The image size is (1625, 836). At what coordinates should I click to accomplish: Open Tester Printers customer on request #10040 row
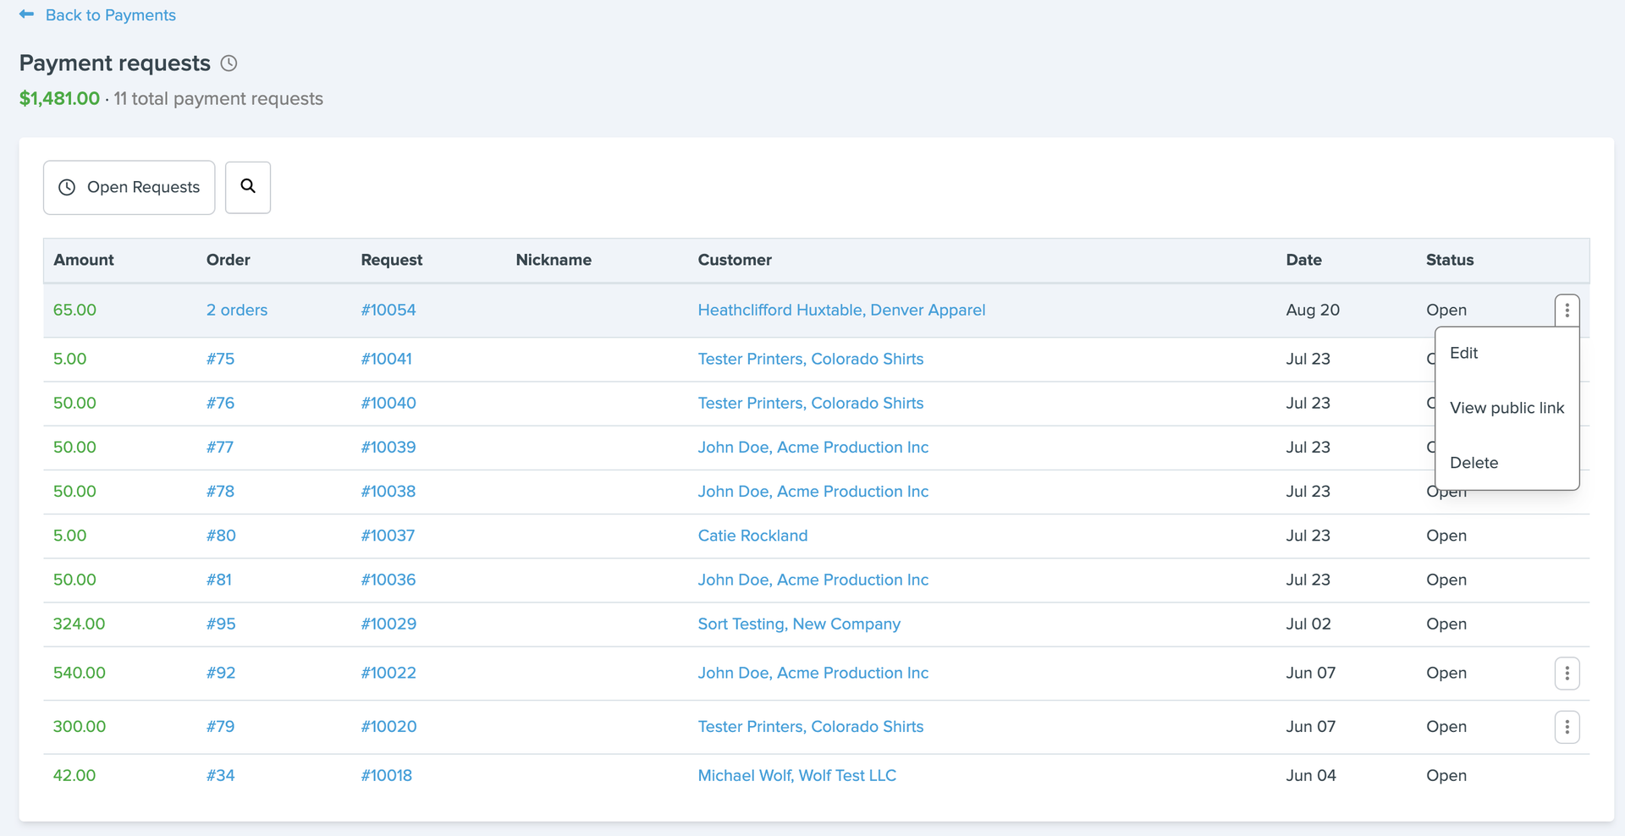tap(811, 403)
